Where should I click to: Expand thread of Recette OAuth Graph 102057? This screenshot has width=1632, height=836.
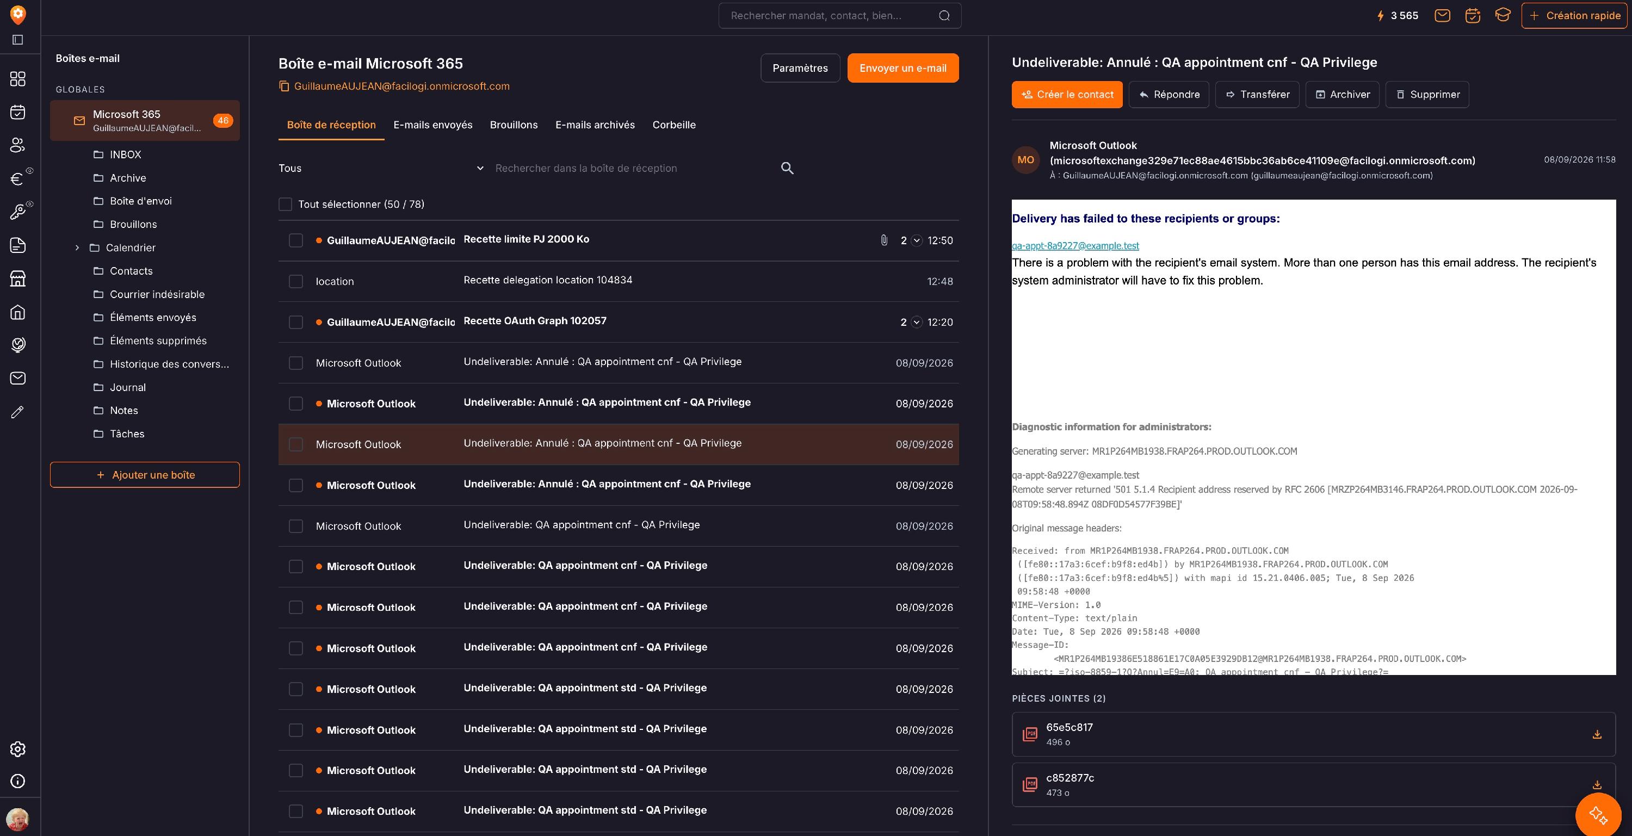tap(917, 323)
